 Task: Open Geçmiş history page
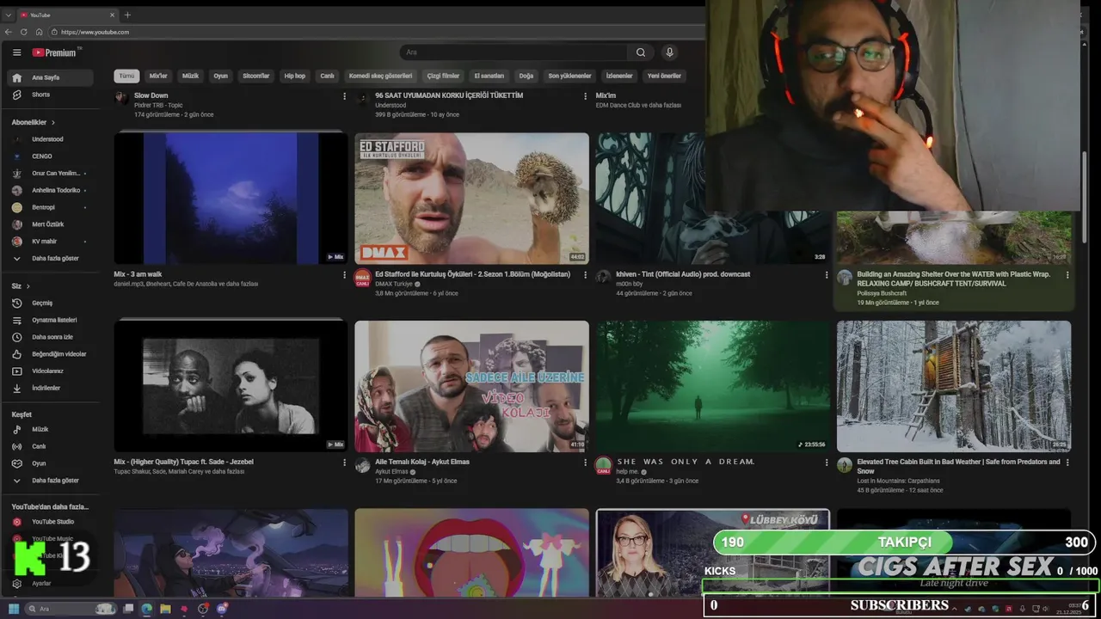tap(48, 303)
